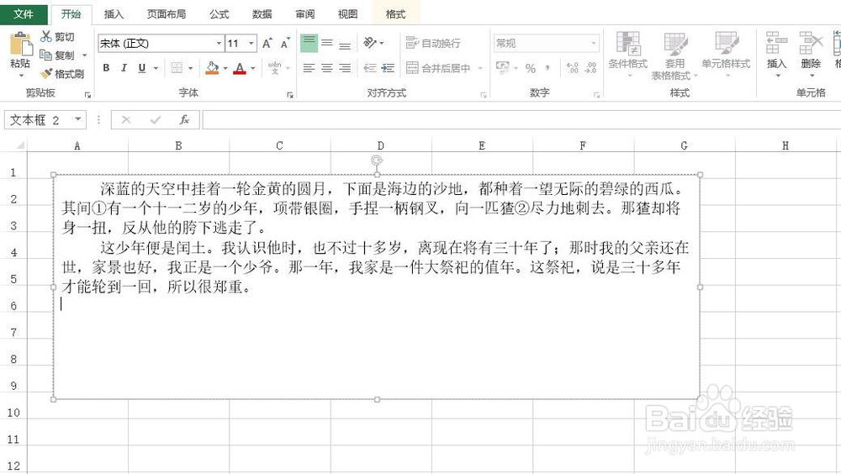Open Merge and Center dropdown arrow
Viewport: 841px width, 474px height.
(480, 68)
